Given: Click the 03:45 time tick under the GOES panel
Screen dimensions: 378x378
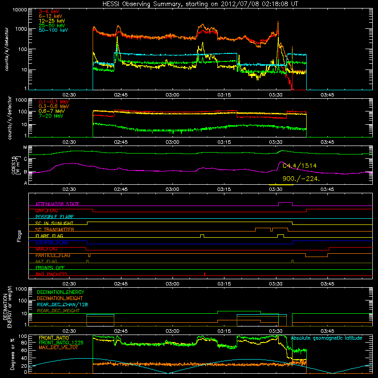Looking at the screenshot, I should pyautogui.click(x=327, y=189).
